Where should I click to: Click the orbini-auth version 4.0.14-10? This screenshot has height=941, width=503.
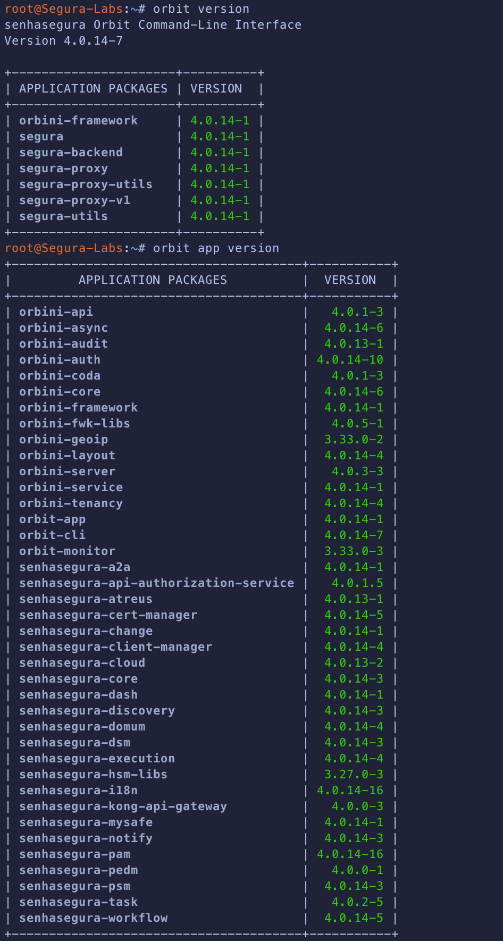350,360
